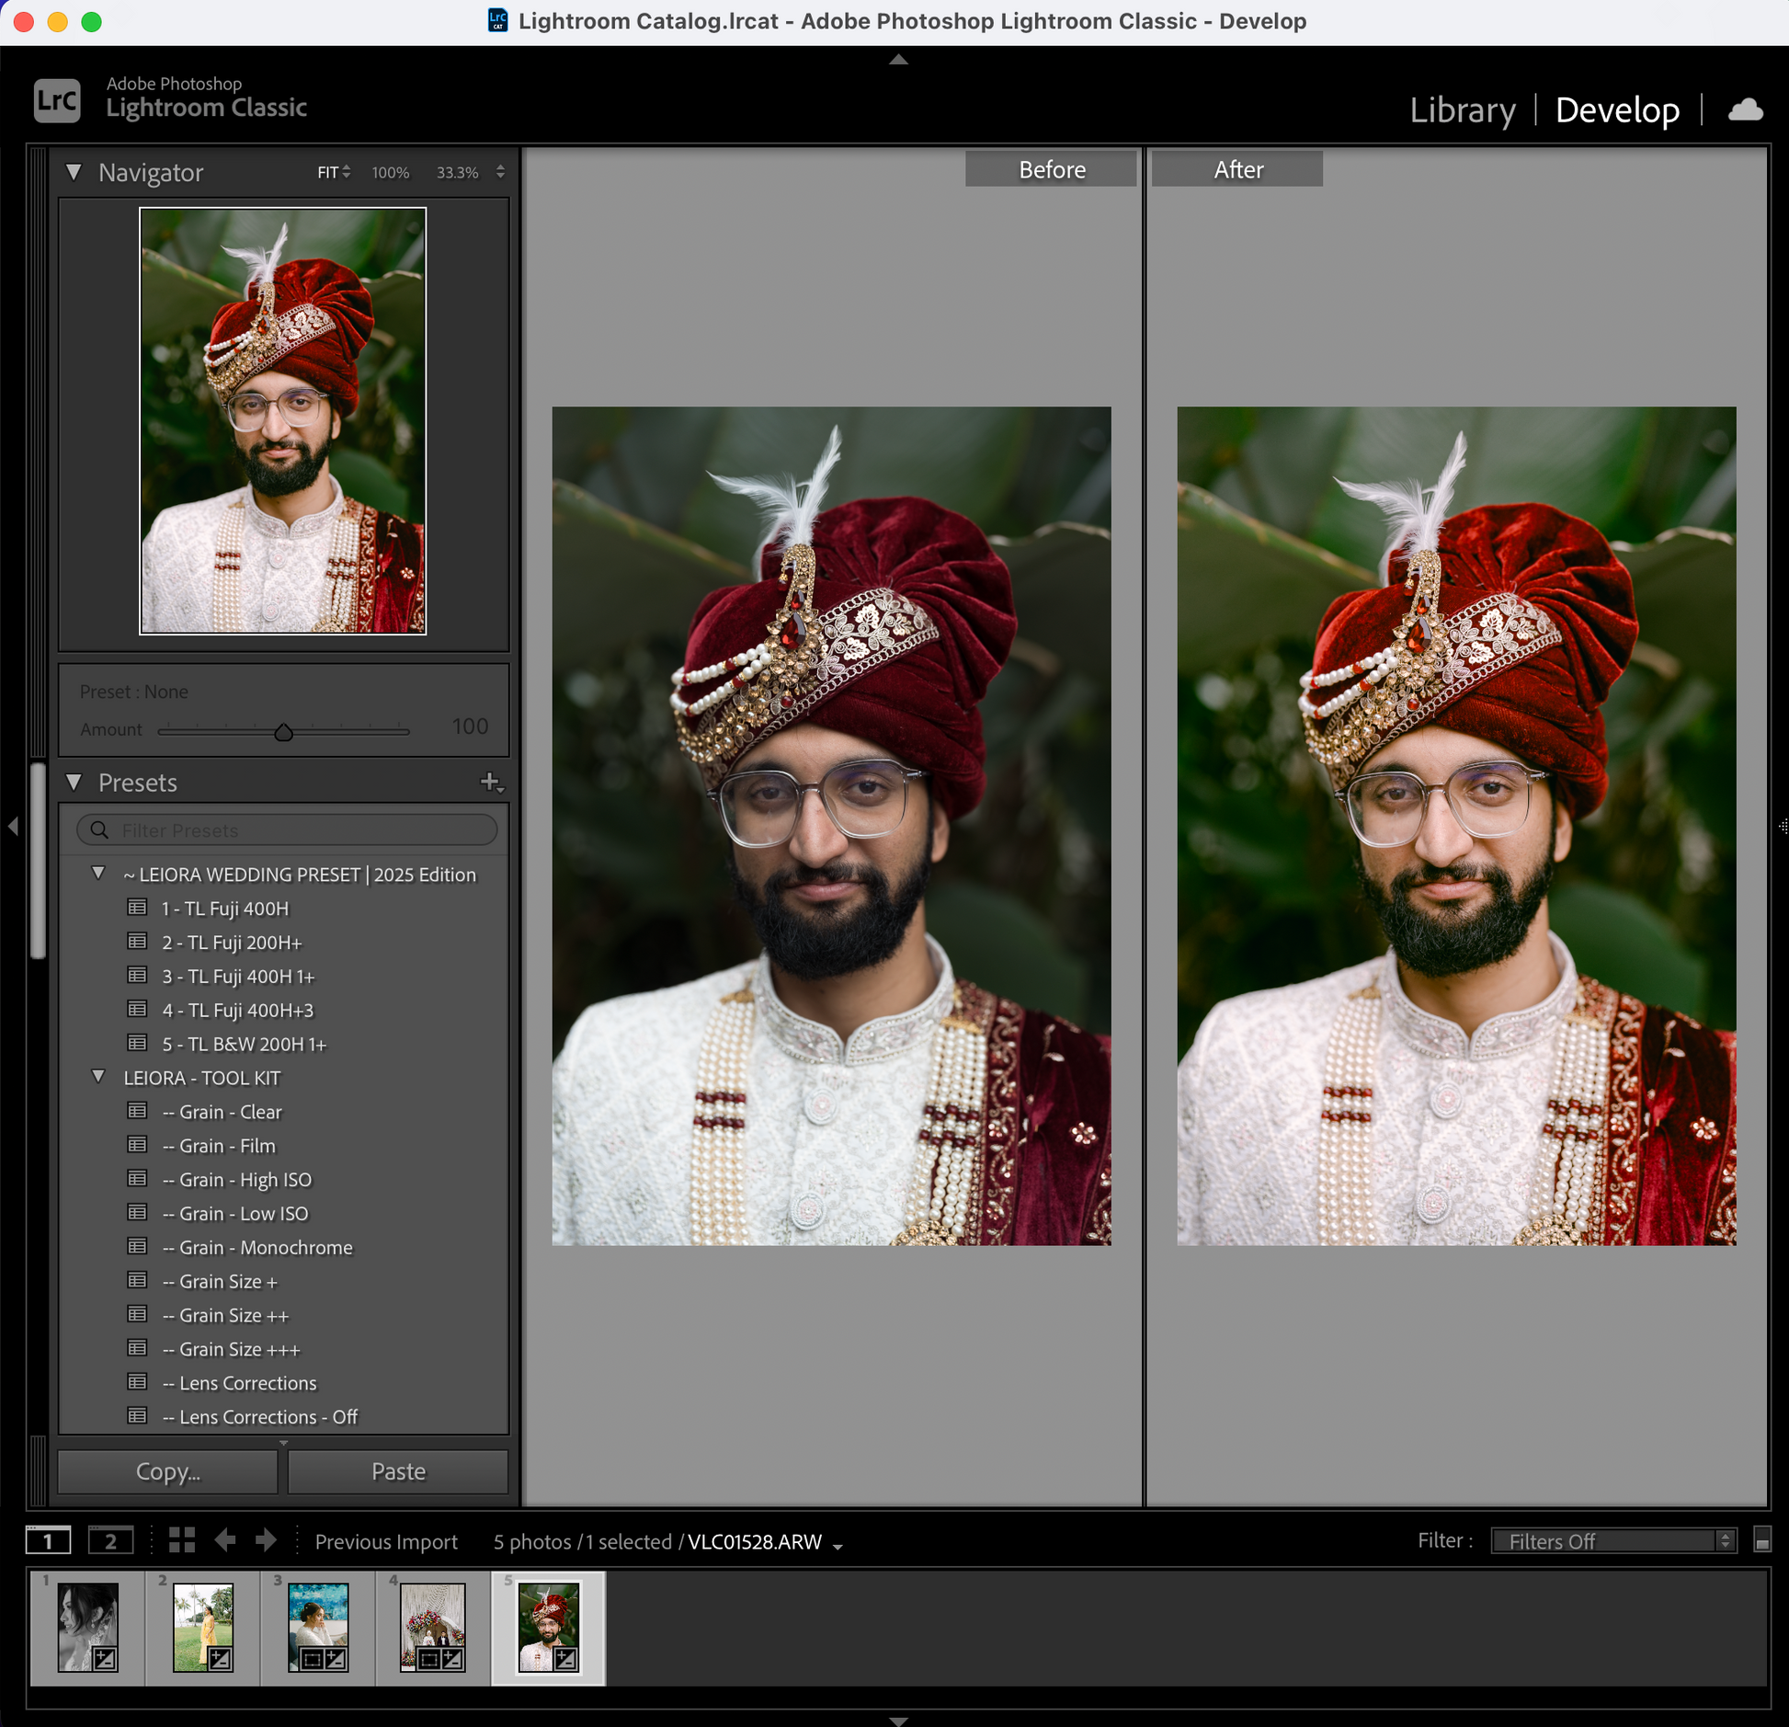Viewport: 1789px width, 1727px height.
Task: Select the Develop module tab
Action: coord(1616,110)
